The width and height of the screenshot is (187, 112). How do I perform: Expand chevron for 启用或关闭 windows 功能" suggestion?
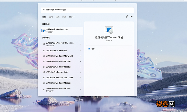pos(80,72)
